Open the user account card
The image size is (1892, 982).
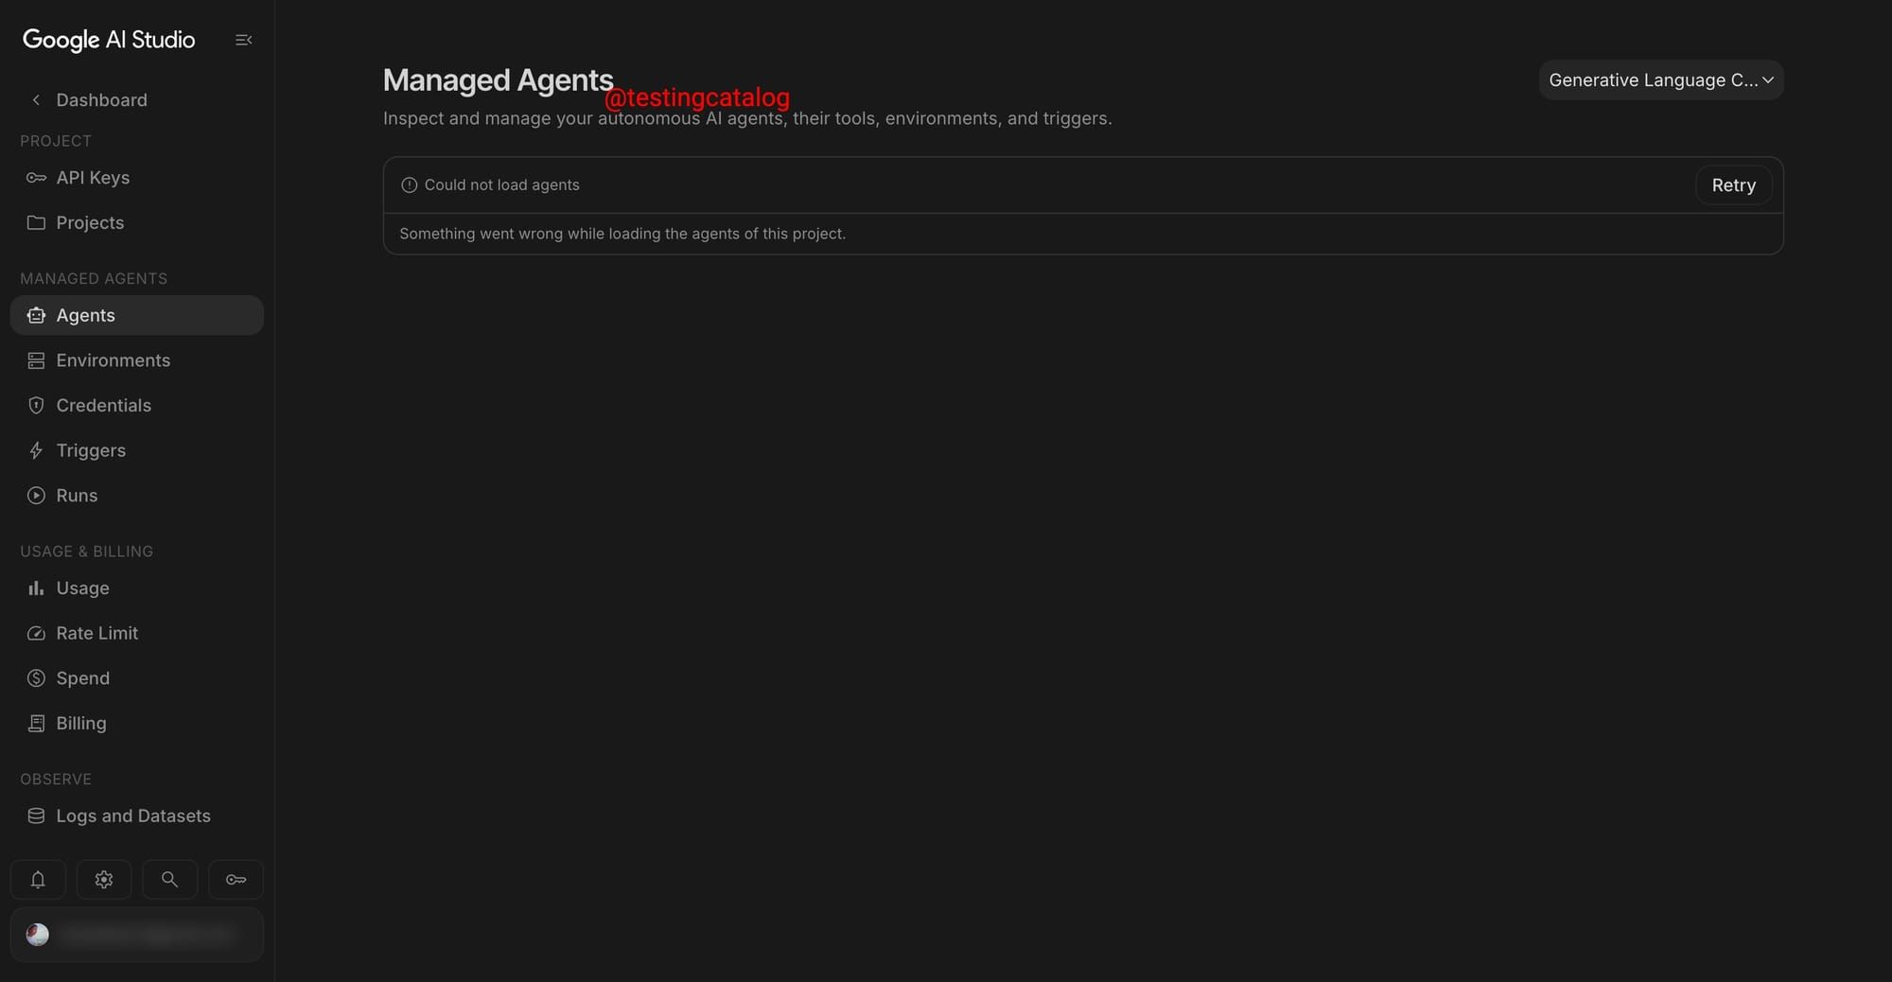[x=137, y=935]
